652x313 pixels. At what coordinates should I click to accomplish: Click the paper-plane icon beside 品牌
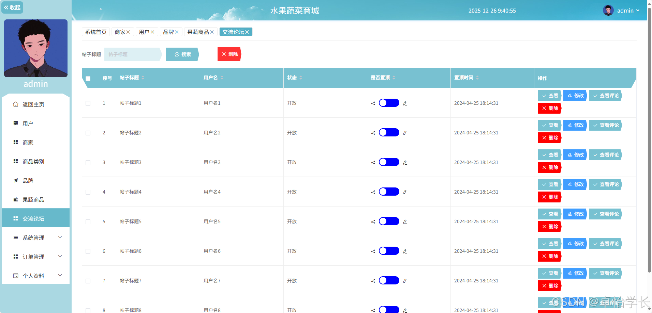[x=16, y=180]
